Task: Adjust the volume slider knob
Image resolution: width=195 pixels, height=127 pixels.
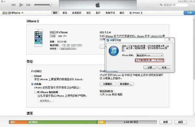Action: point(51,5)
